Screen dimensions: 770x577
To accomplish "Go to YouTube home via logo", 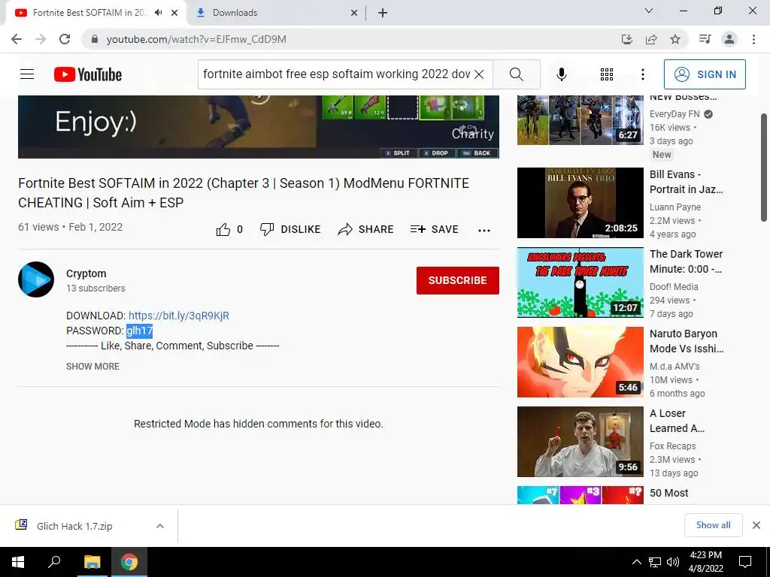I will click(88, 74).
